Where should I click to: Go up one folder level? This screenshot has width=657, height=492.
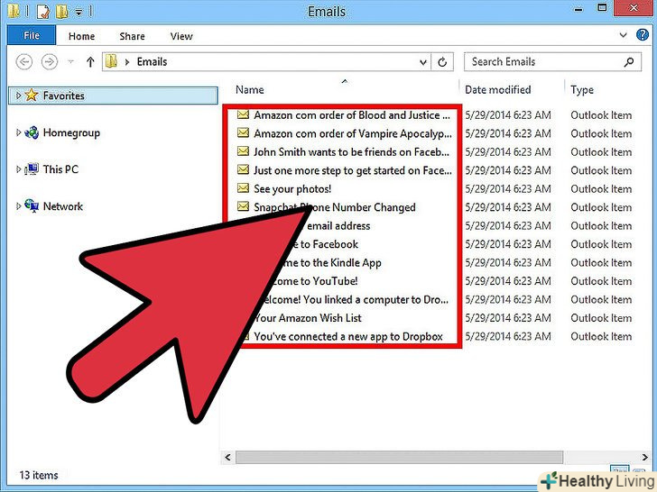click(x=90, y=62)
